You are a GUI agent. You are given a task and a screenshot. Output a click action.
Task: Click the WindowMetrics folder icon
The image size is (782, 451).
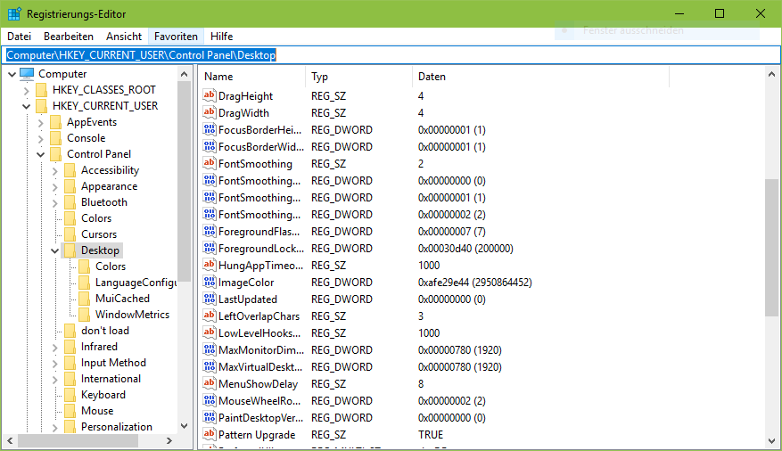click(x=85, y=315)
